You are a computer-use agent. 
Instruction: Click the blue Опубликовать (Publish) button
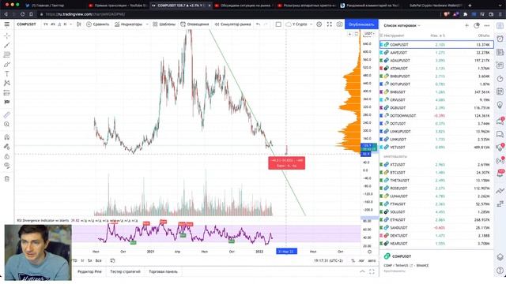pyautogui.click(x=361, y=24)
